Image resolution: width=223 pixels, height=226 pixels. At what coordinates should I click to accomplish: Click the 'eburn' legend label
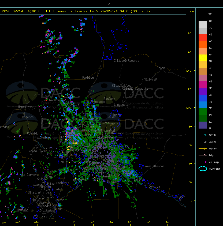(x=213, y=149)
